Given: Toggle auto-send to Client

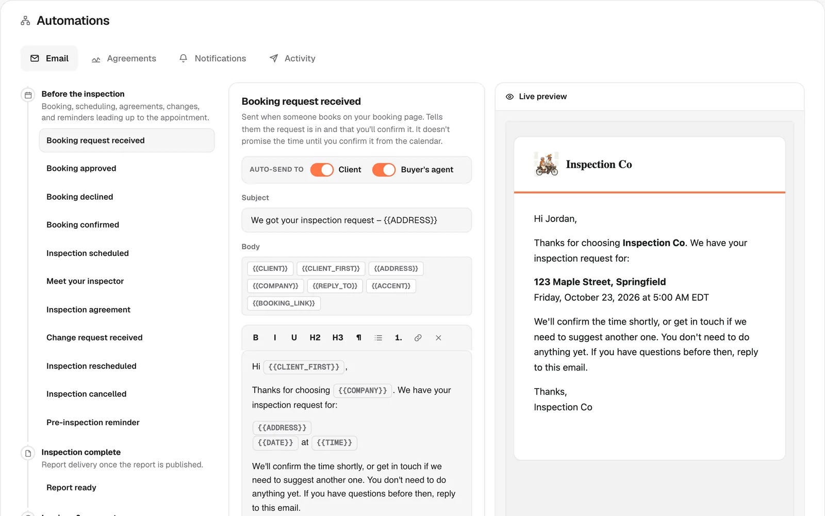Looking at the screenshot, I should (322, 170).
